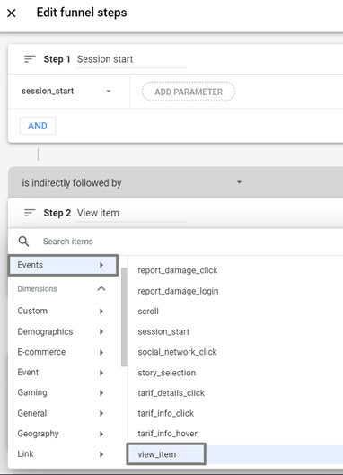Expand the Geography submenu arrow
343x475 pixels.
(101, 434)
